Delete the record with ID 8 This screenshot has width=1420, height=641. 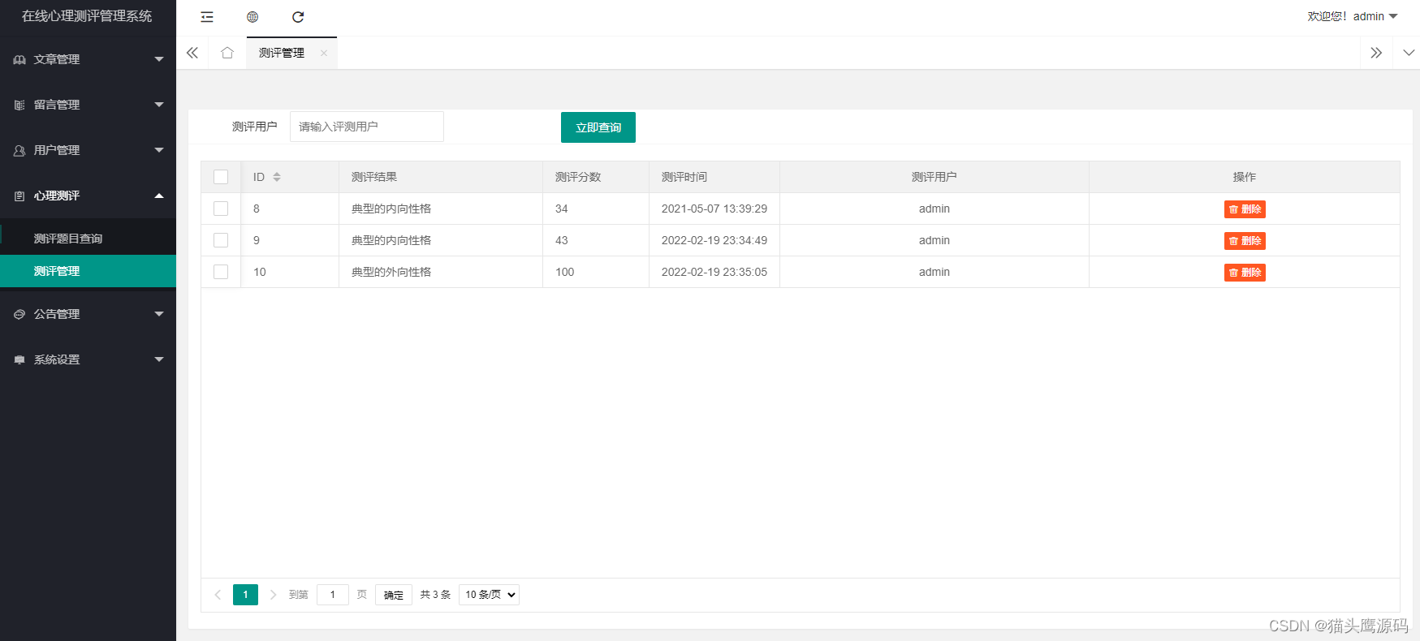(1245, 209)
